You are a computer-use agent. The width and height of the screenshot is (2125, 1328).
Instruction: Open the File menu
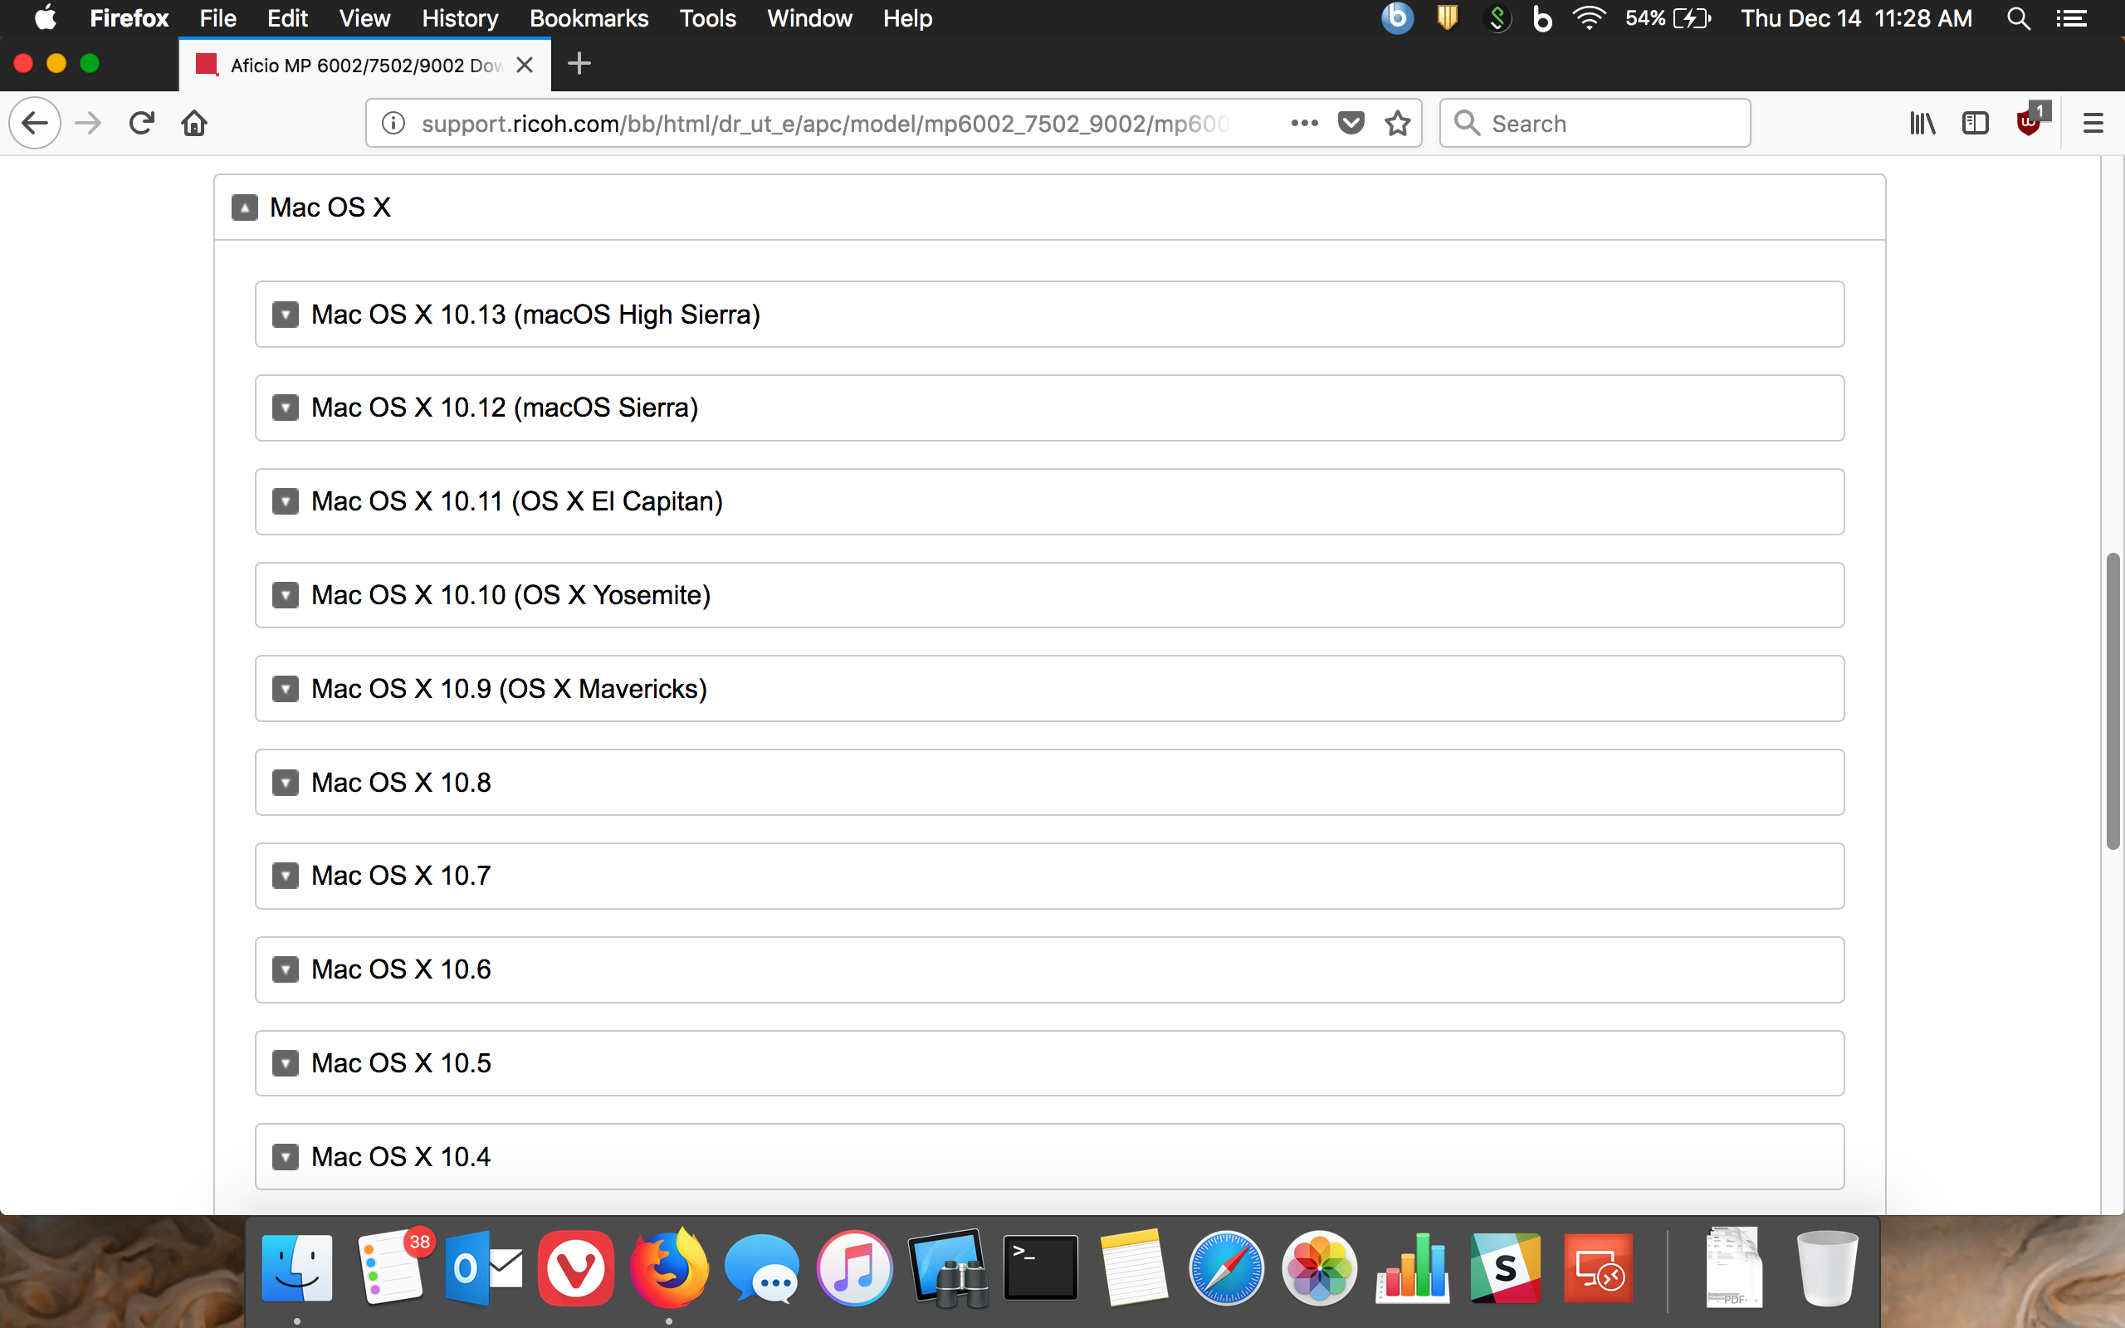(217, 18)
